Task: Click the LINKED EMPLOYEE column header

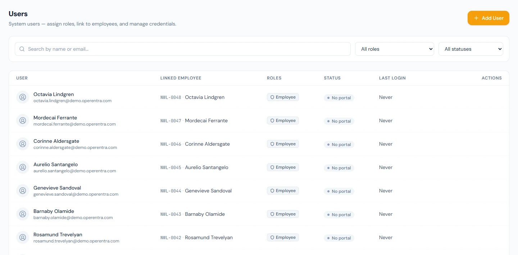Action: tap(181, 78)
